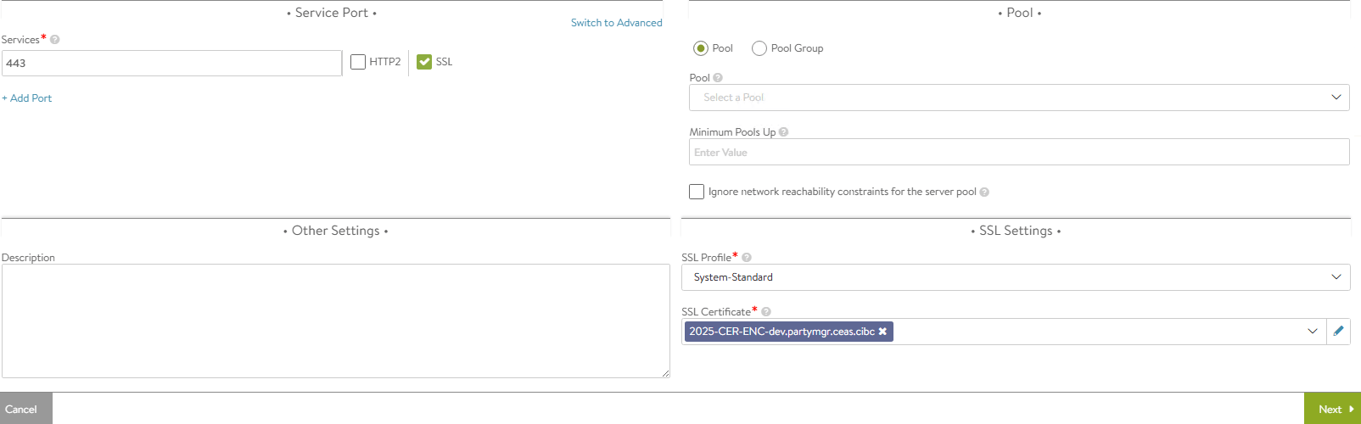Open the Select a Pool dropdown
This screenshot has width=1361, height=424.
tap(1018, 98)
